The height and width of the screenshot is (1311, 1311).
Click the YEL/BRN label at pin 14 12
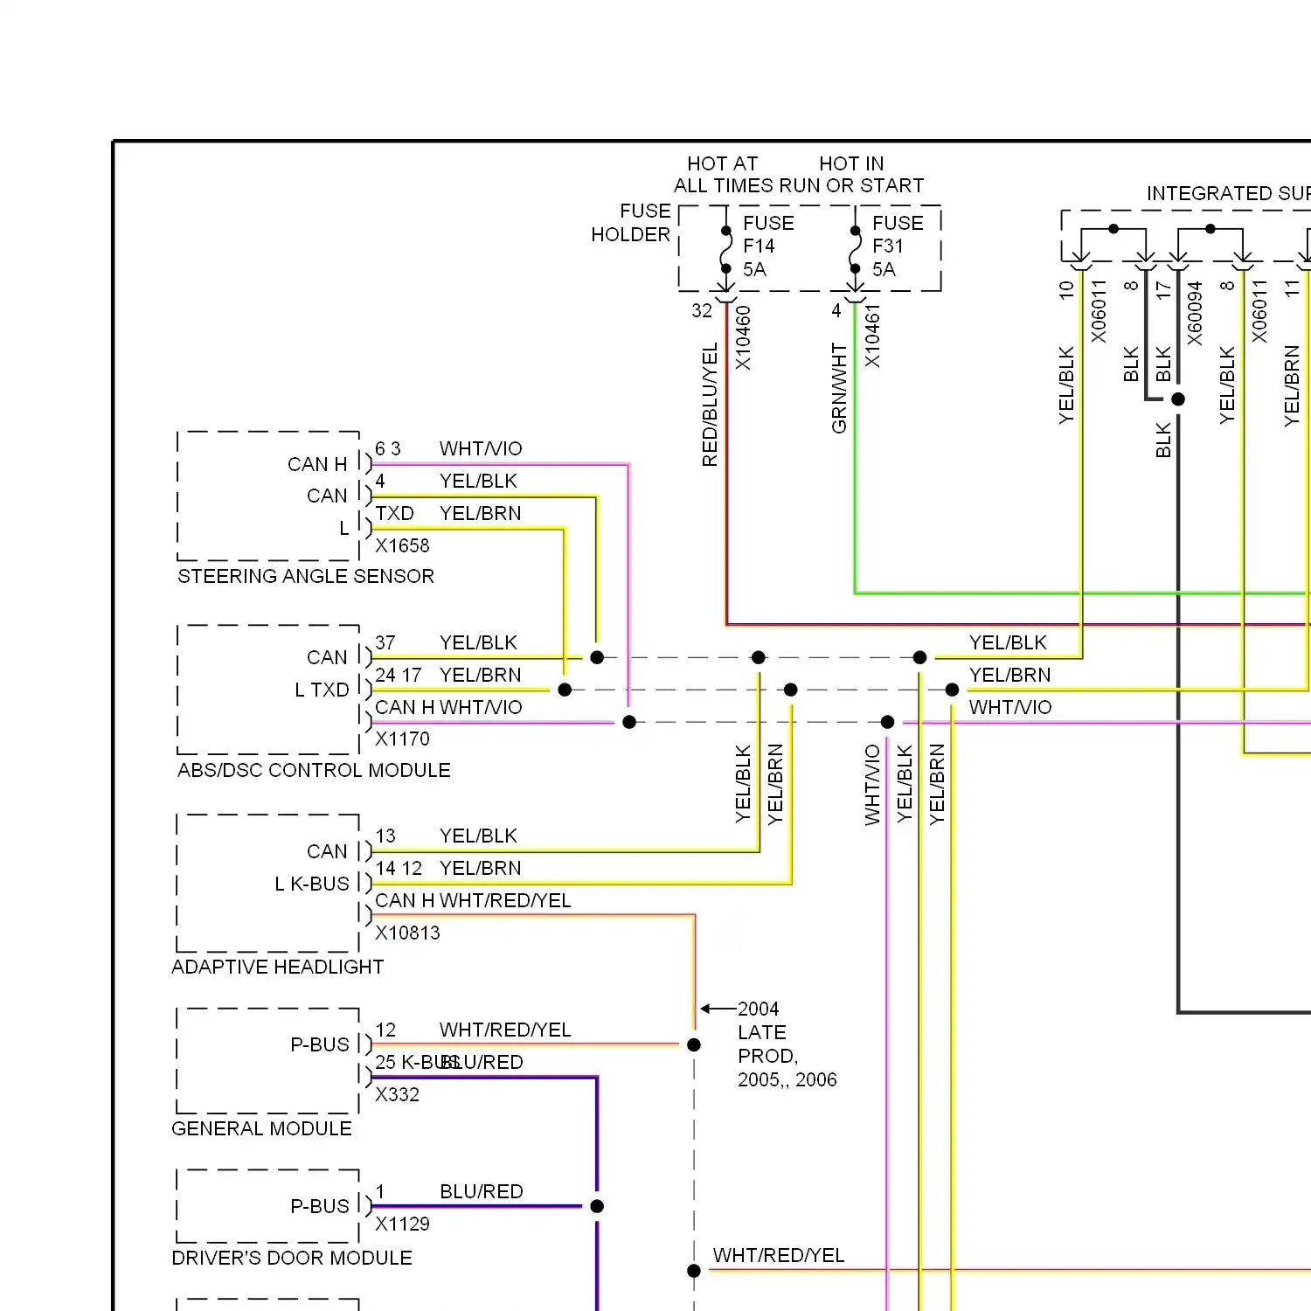[x=480, y=868]
